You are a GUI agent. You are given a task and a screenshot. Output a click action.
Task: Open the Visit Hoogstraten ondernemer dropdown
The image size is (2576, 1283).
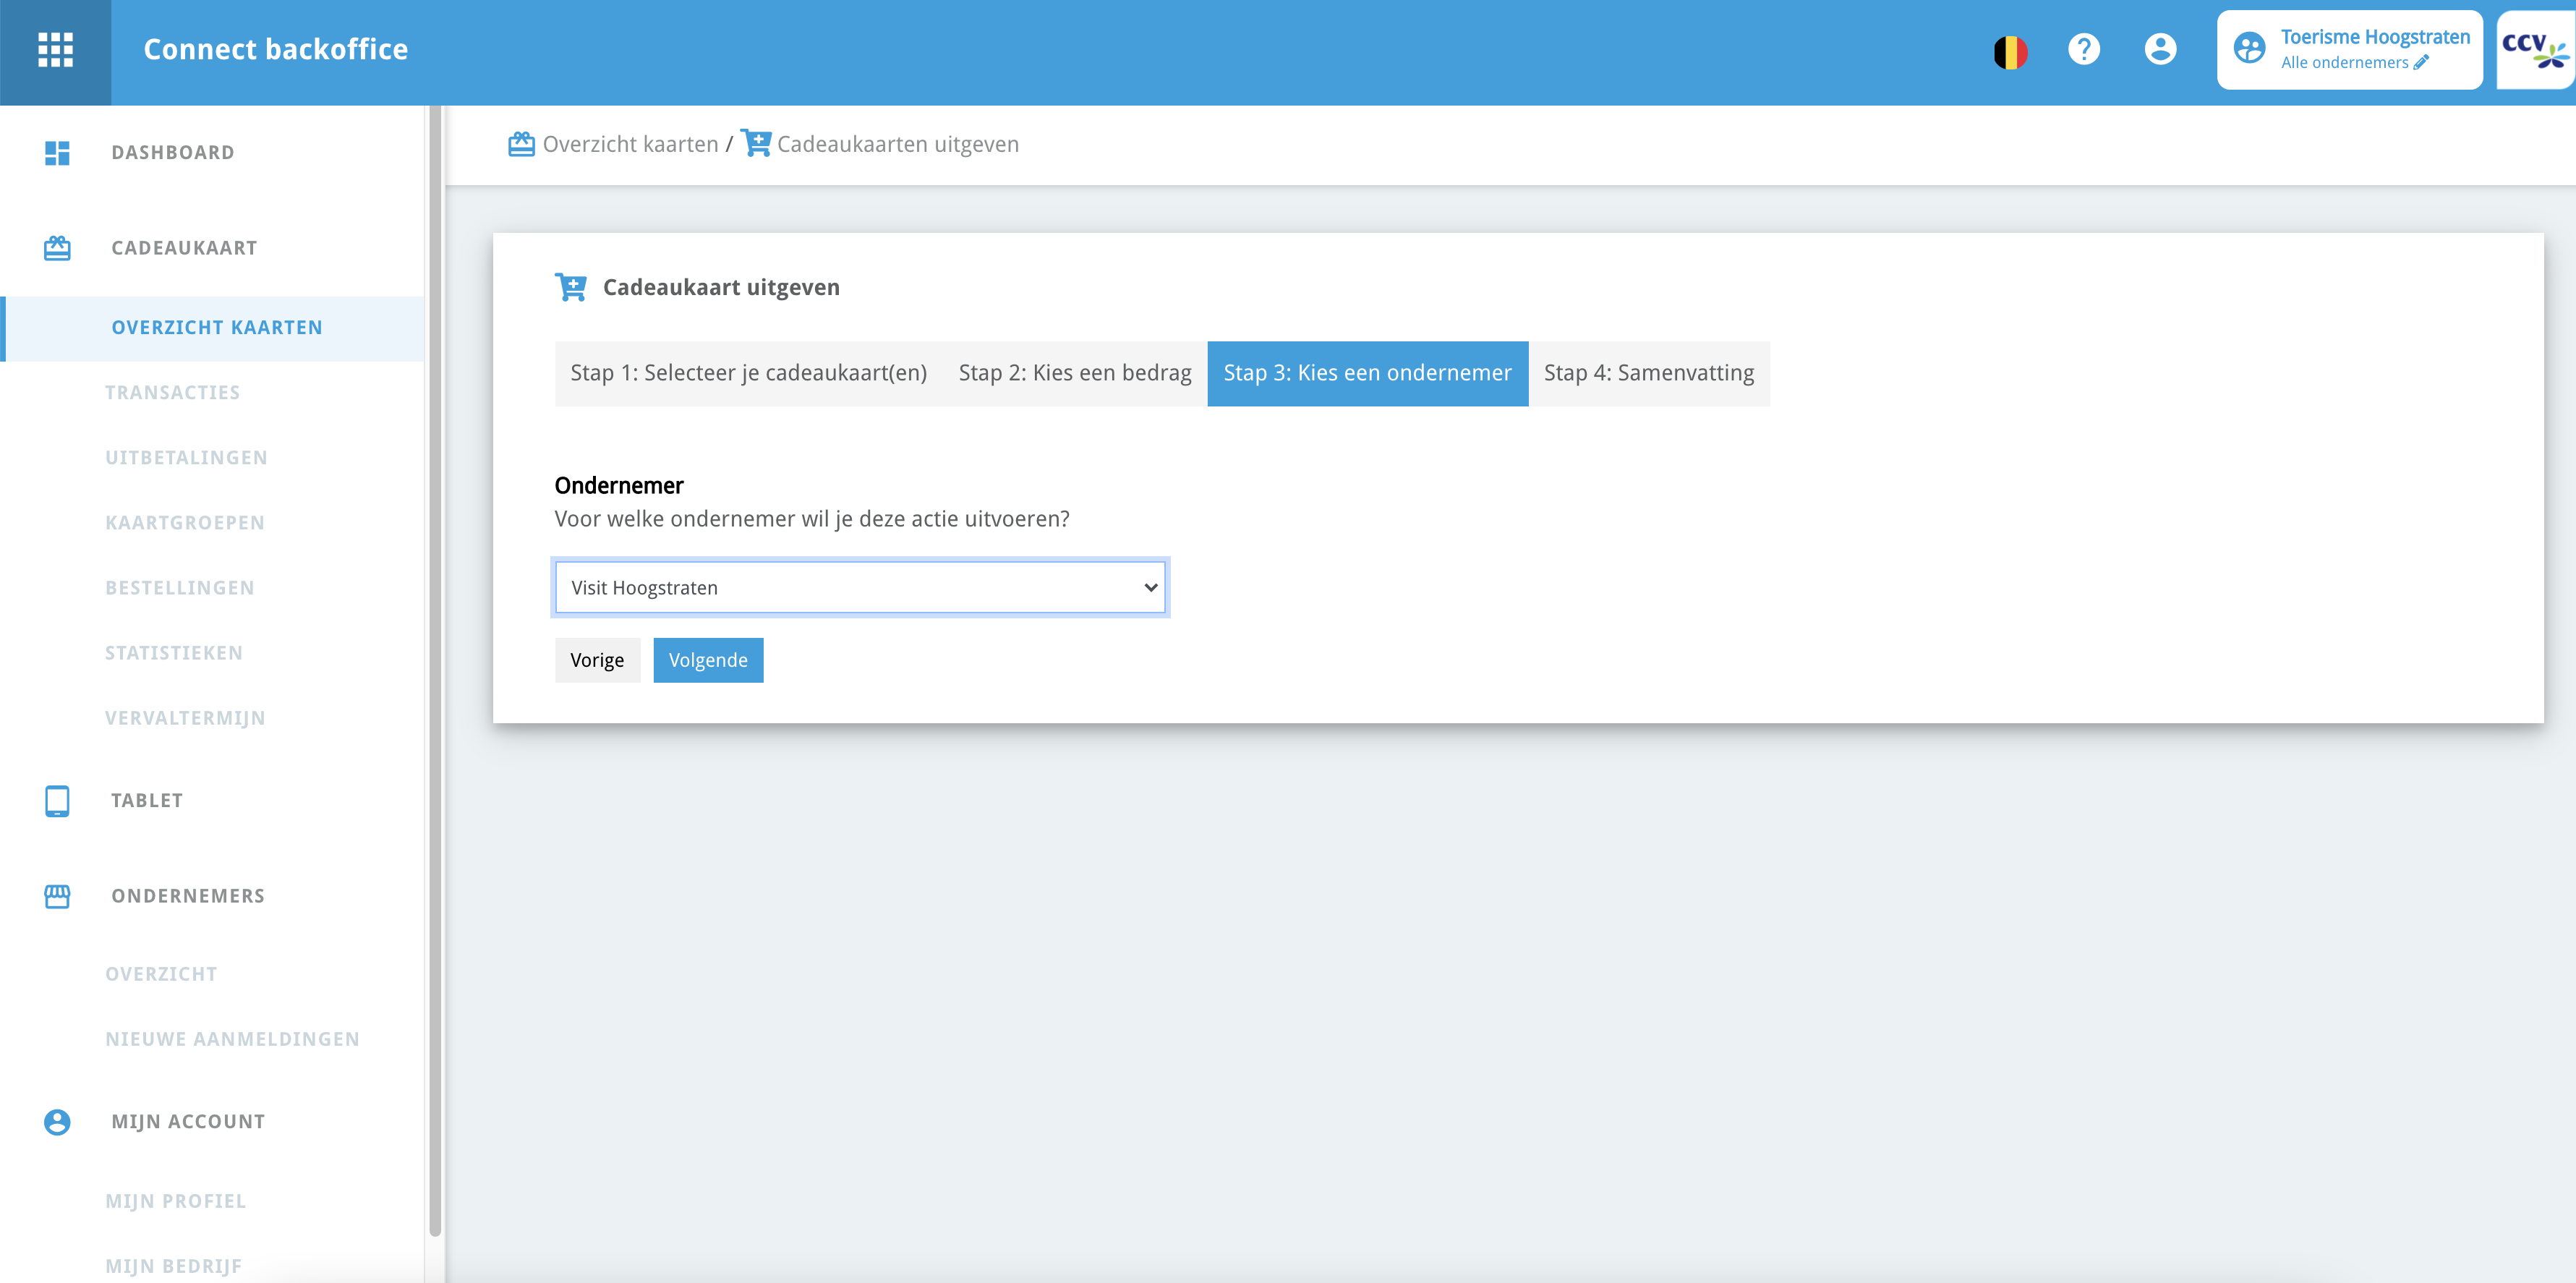point(860,588)
